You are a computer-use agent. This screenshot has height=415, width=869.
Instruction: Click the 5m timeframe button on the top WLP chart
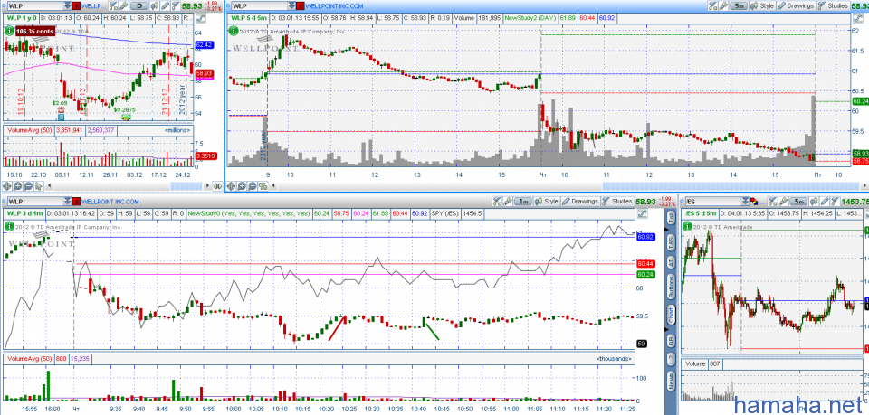point(739,5)
